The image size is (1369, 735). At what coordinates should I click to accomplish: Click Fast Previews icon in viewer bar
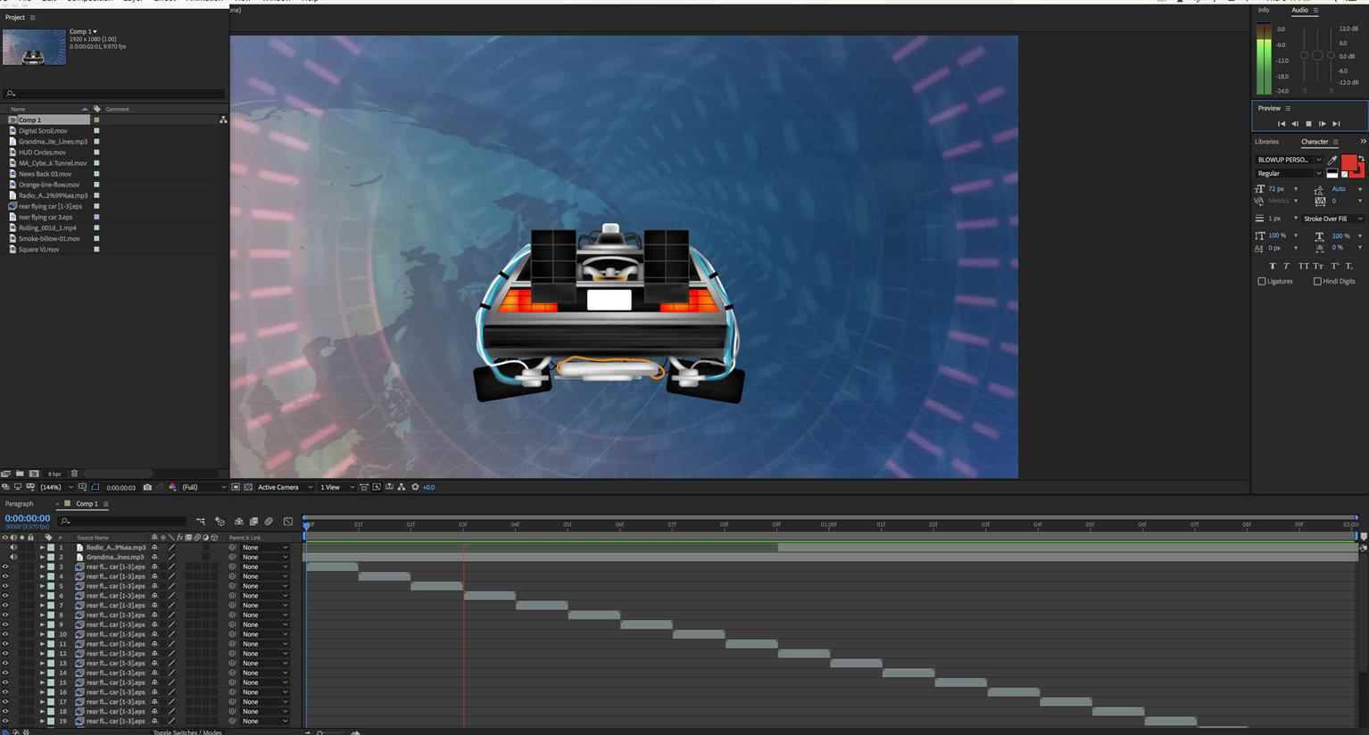(x=377, y=487)
